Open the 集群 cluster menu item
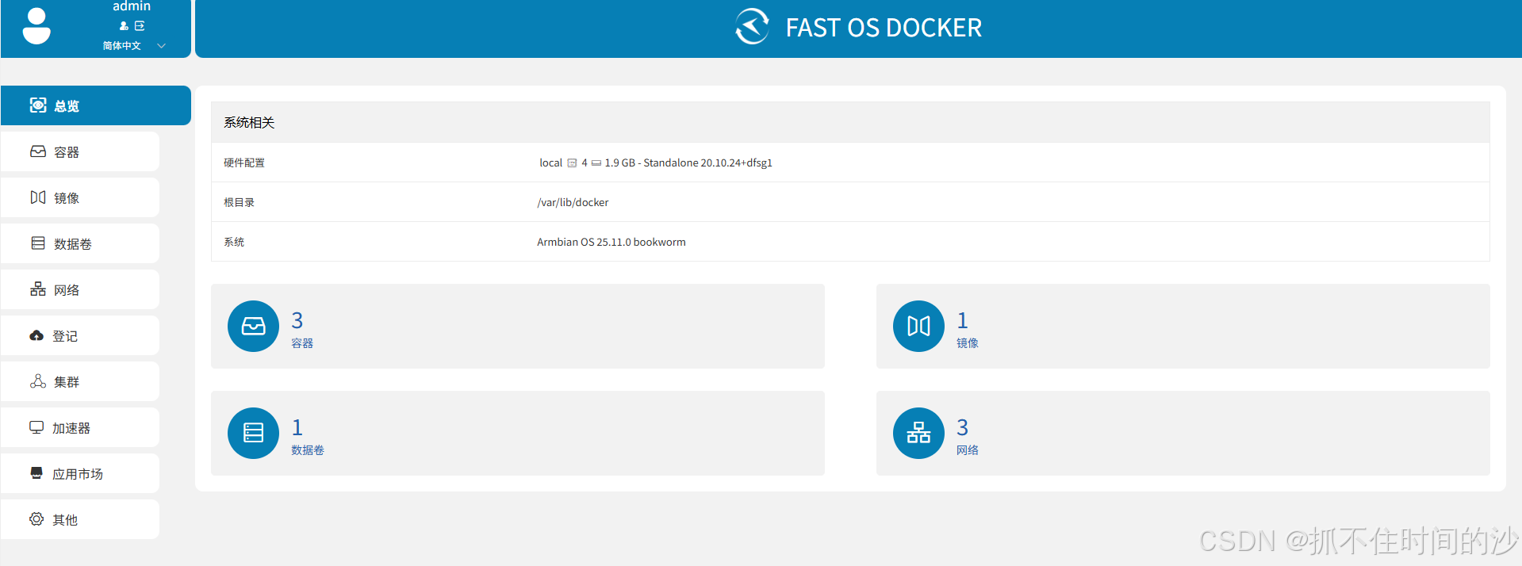The width and height of the screenshot is (1522, 566). 80,381
